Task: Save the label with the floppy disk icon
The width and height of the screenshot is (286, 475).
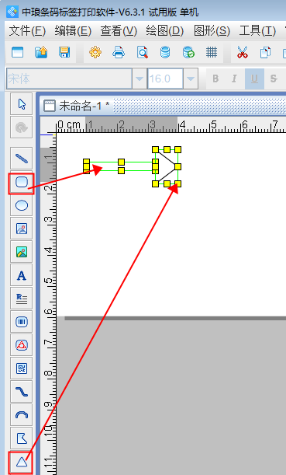Action: coord(64,52)
